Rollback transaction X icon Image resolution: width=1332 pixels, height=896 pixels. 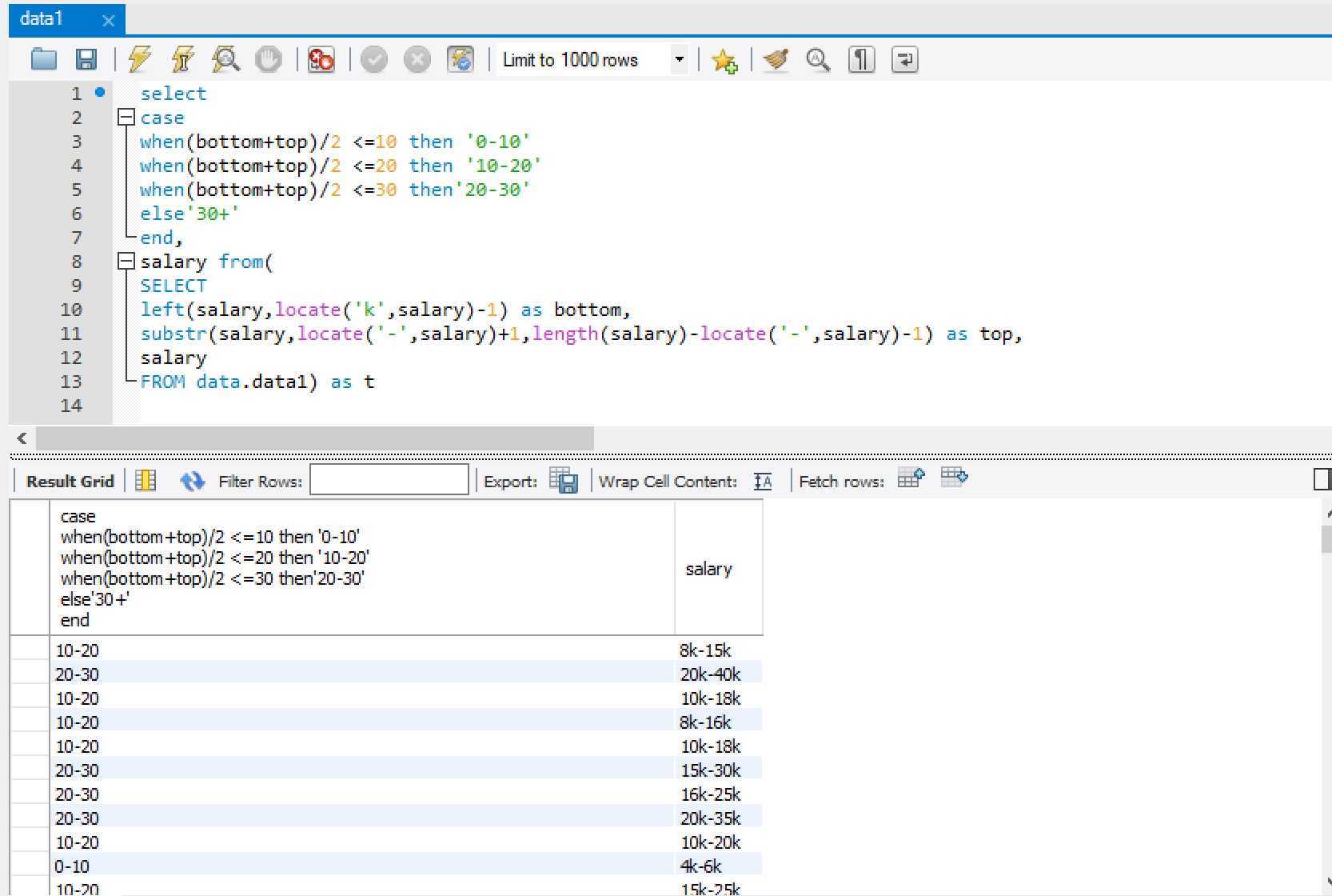pos(417,59)
